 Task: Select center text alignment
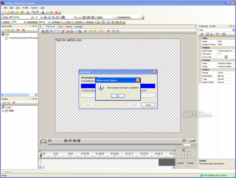click(88, 17)
